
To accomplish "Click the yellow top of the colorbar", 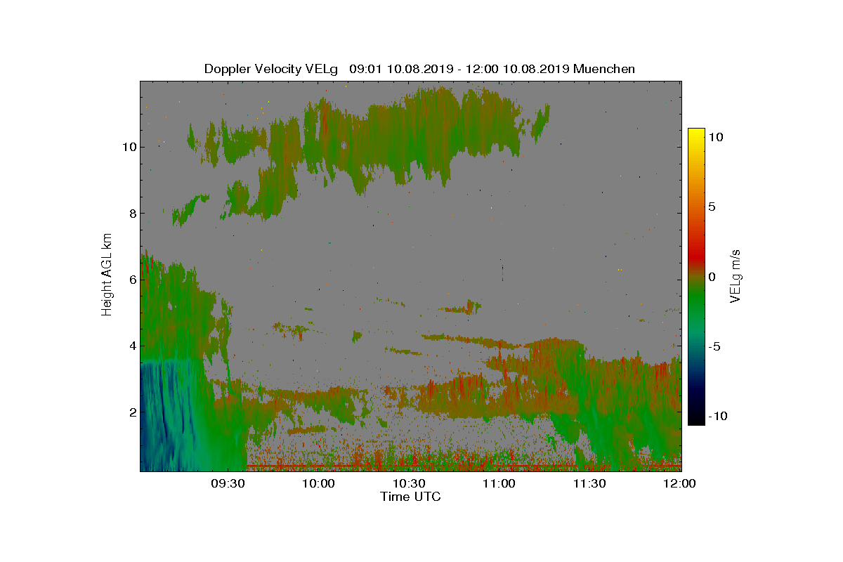I will pos(696,135).
